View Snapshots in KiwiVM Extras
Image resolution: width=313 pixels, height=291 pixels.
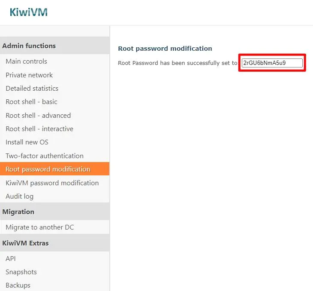tap(21, 272)
